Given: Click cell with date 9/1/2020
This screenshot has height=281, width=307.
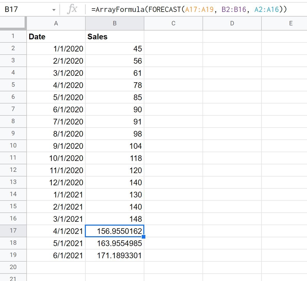Looking at the screenshot, I should click(x=56, y=146).
